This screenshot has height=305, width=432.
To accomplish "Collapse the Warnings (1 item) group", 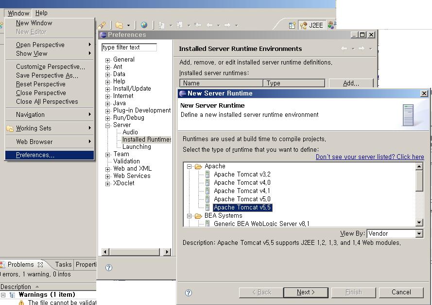I will pyautogui.click(x=3, y=295).
